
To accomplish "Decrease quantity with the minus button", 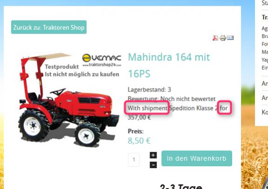I will (153, 165).
